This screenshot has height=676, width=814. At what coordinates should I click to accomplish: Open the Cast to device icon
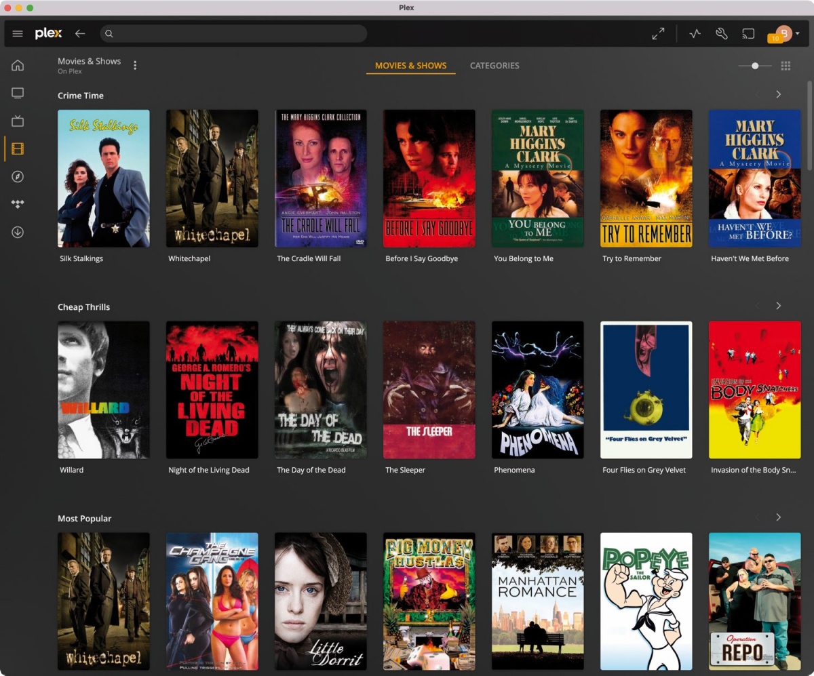click(748, 33)
